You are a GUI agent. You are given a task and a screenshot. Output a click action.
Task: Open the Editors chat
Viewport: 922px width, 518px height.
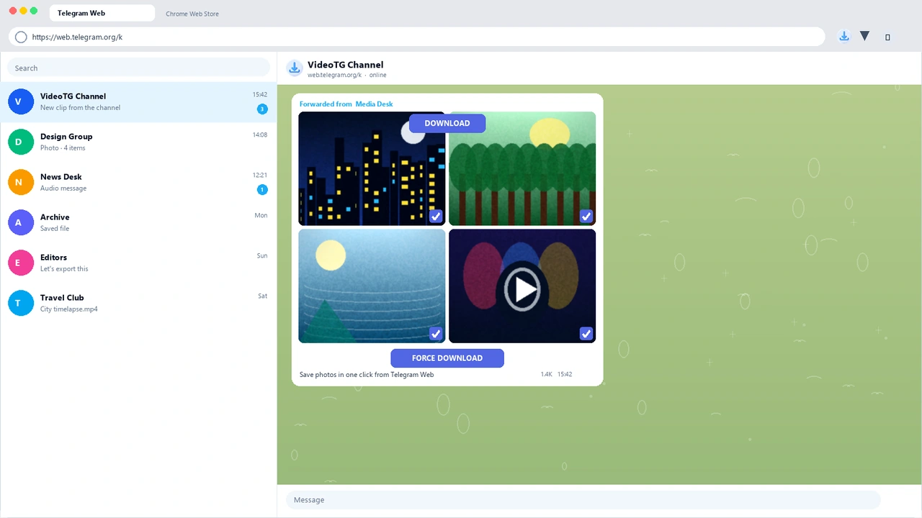click(138, 263)
